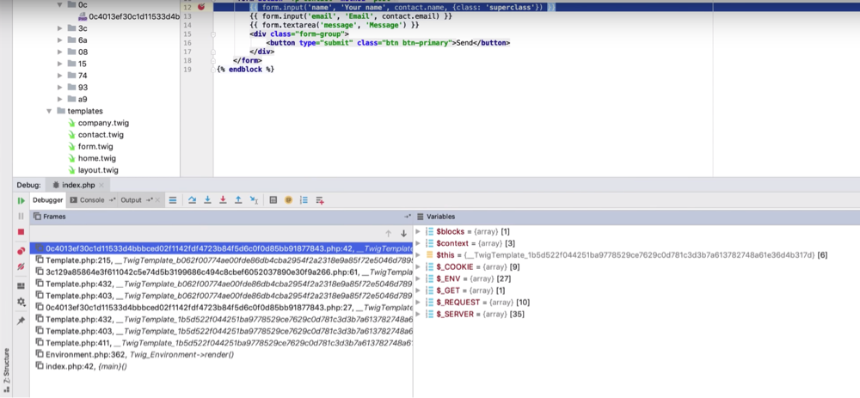
Task: Click the Run to Cursor icon
Action: pos(254,200)
